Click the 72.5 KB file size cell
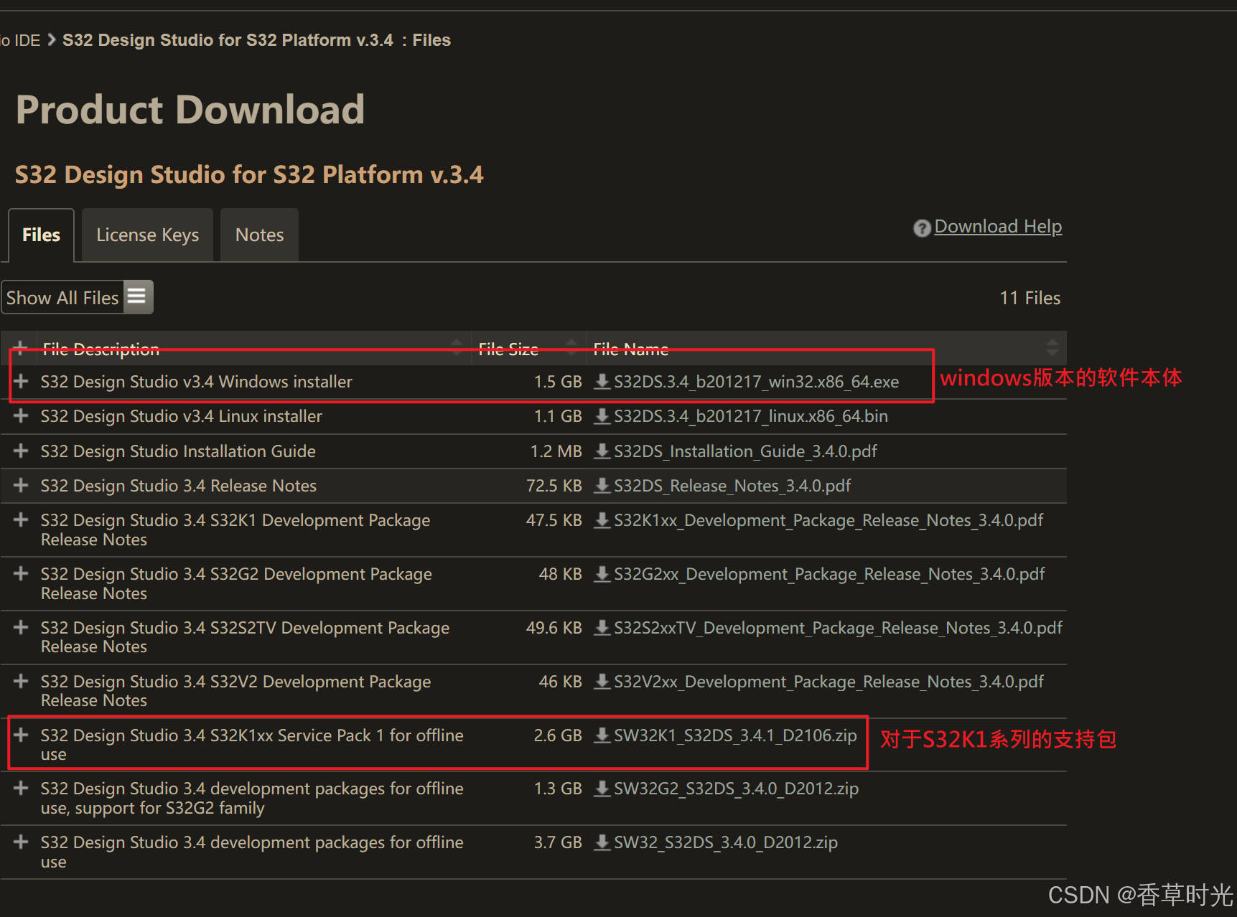1237x917 pixels. click(554, 486)
